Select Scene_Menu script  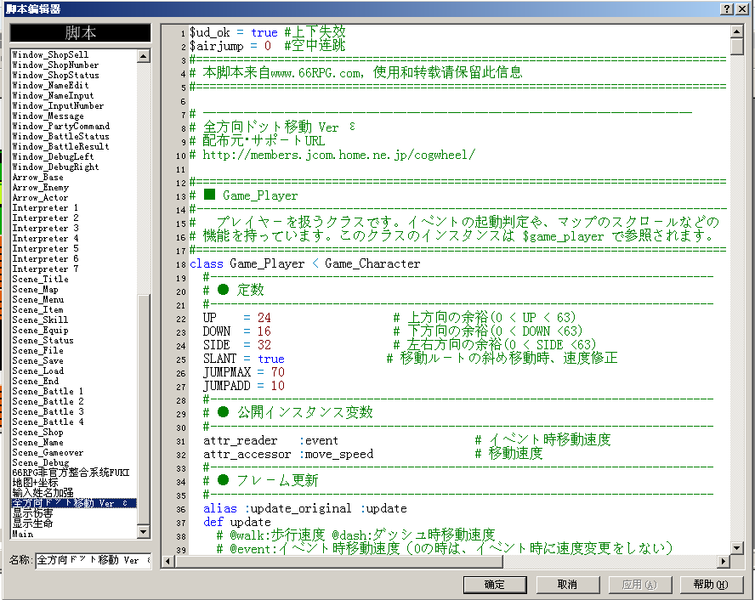coord(37,299)
